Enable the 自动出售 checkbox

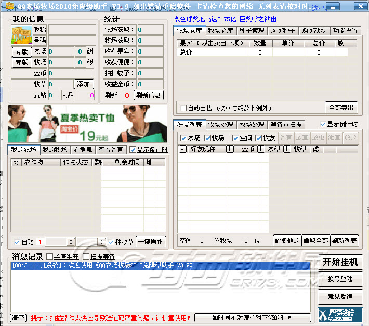pyautogui.click(x=183, y=108)
